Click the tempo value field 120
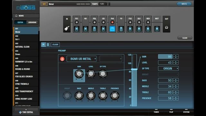The image size is (206, 116). 103,4
